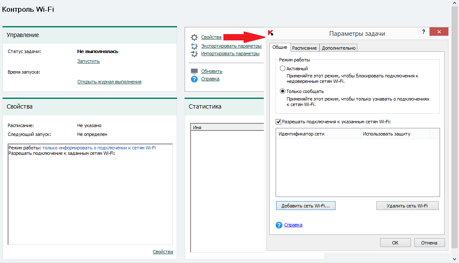Open the Открыть журнал выполнения link
Image resolution: width=459 pixels, height=263 pixels.
pyautogui.click(x=109, y=82)
